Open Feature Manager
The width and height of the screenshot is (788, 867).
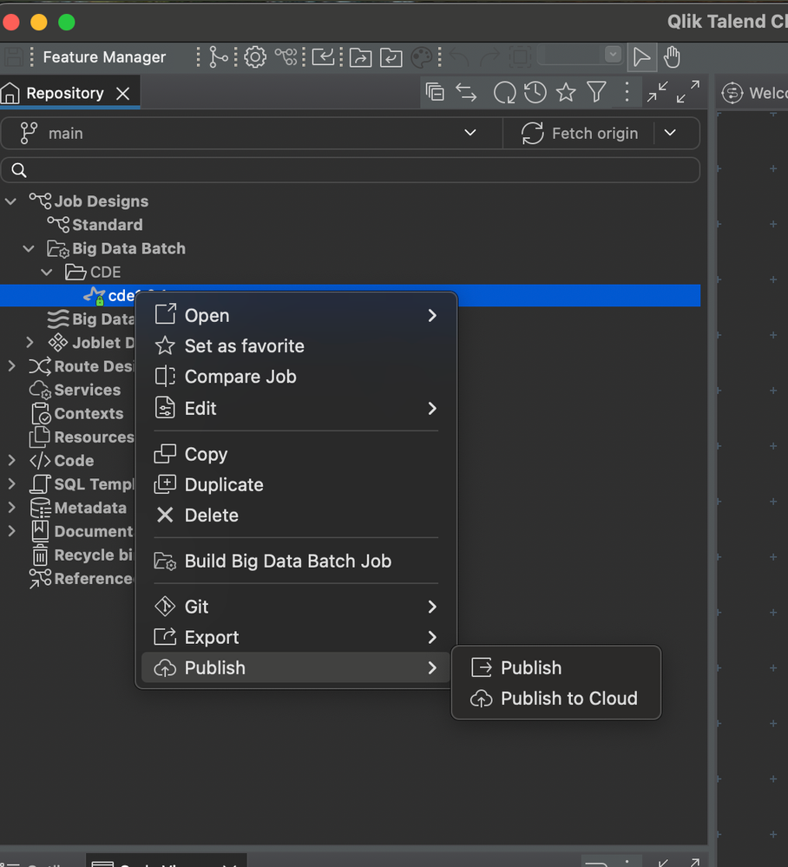tap(104, 57)
